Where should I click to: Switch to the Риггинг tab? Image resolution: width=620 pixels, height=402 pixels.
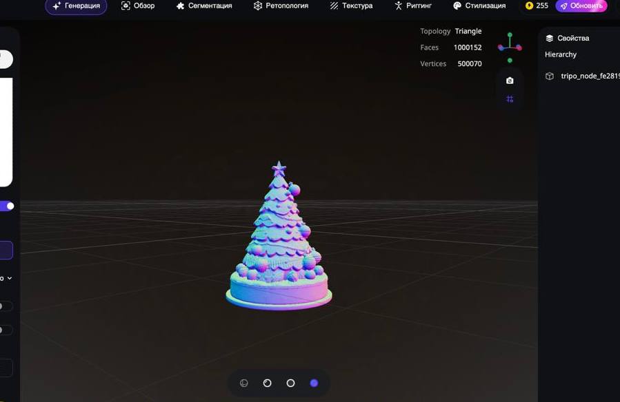tap(413, 6)
